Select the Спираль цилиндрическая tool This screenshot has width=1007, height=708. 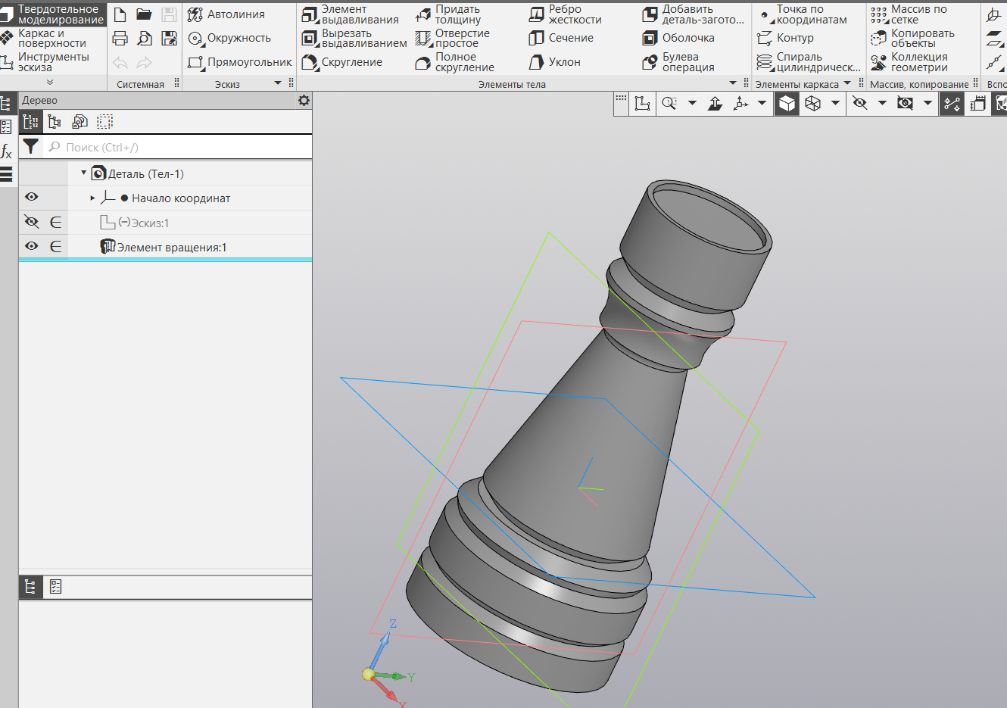point(809,62)
